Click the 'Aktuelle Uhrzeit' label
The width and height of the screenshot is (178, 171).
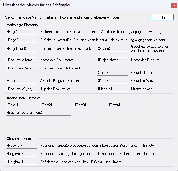[143, 73]
